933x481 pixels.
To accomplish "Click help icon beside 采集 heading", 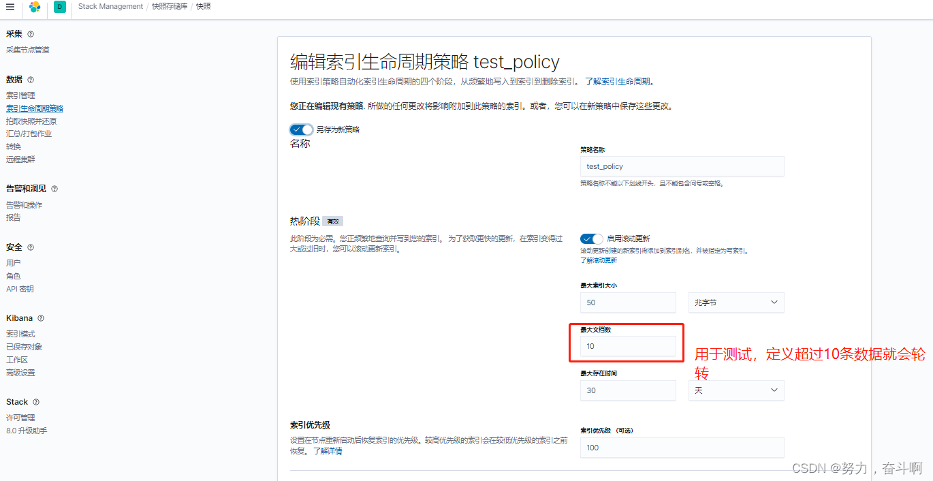I will (x=31, y=34).
